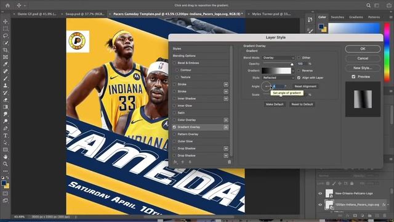Toggle the Preview checkbox
Screen dimensions: 394x222
[x=353, y=76]
